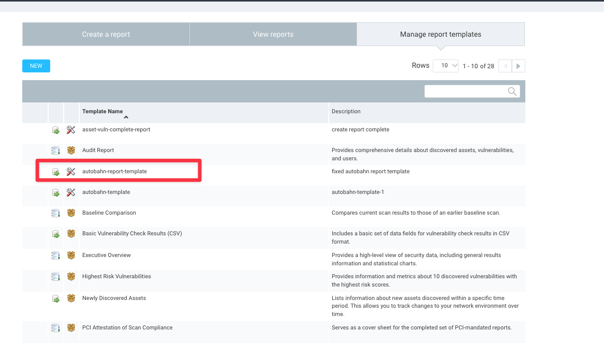The height and width of the screenshot is (361, 604).
Task: Click built-in box icon for Audit Report
Action: [x=71, y=150]
